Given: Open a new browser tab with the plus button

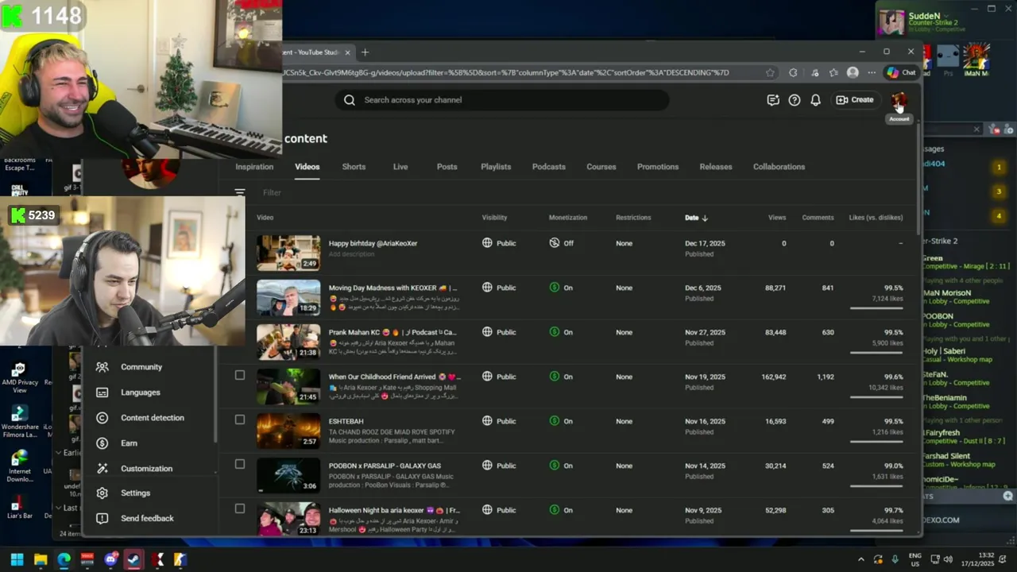Looking at the screenshot, I should coord(365,52).
